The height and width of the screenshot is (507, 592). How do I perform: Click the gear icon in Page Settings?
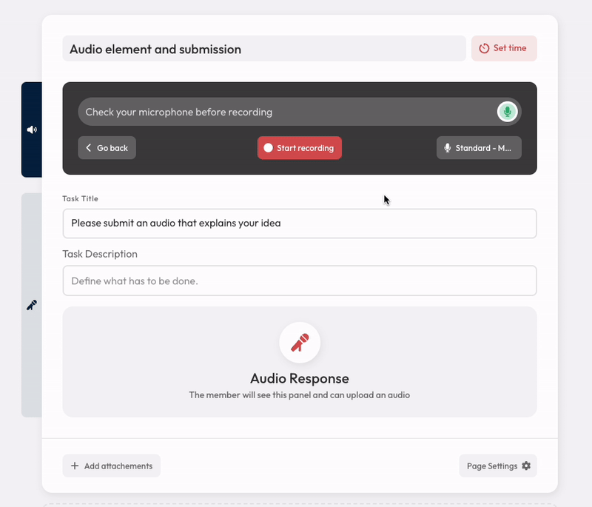click(x=526, y=466)
